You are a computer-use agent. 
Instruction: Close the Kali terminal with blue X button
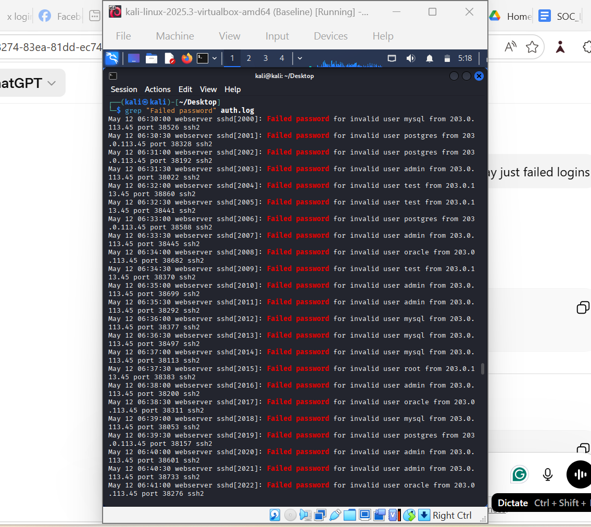tap(479, 76)
